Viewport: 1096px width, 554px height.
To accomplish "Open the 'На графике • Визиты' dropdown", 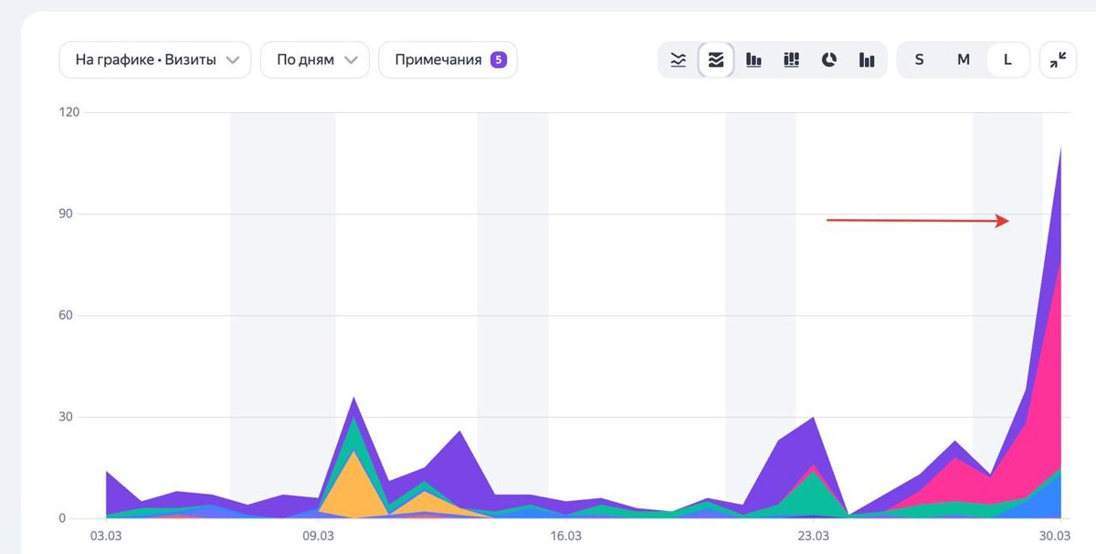I will 155,60.
